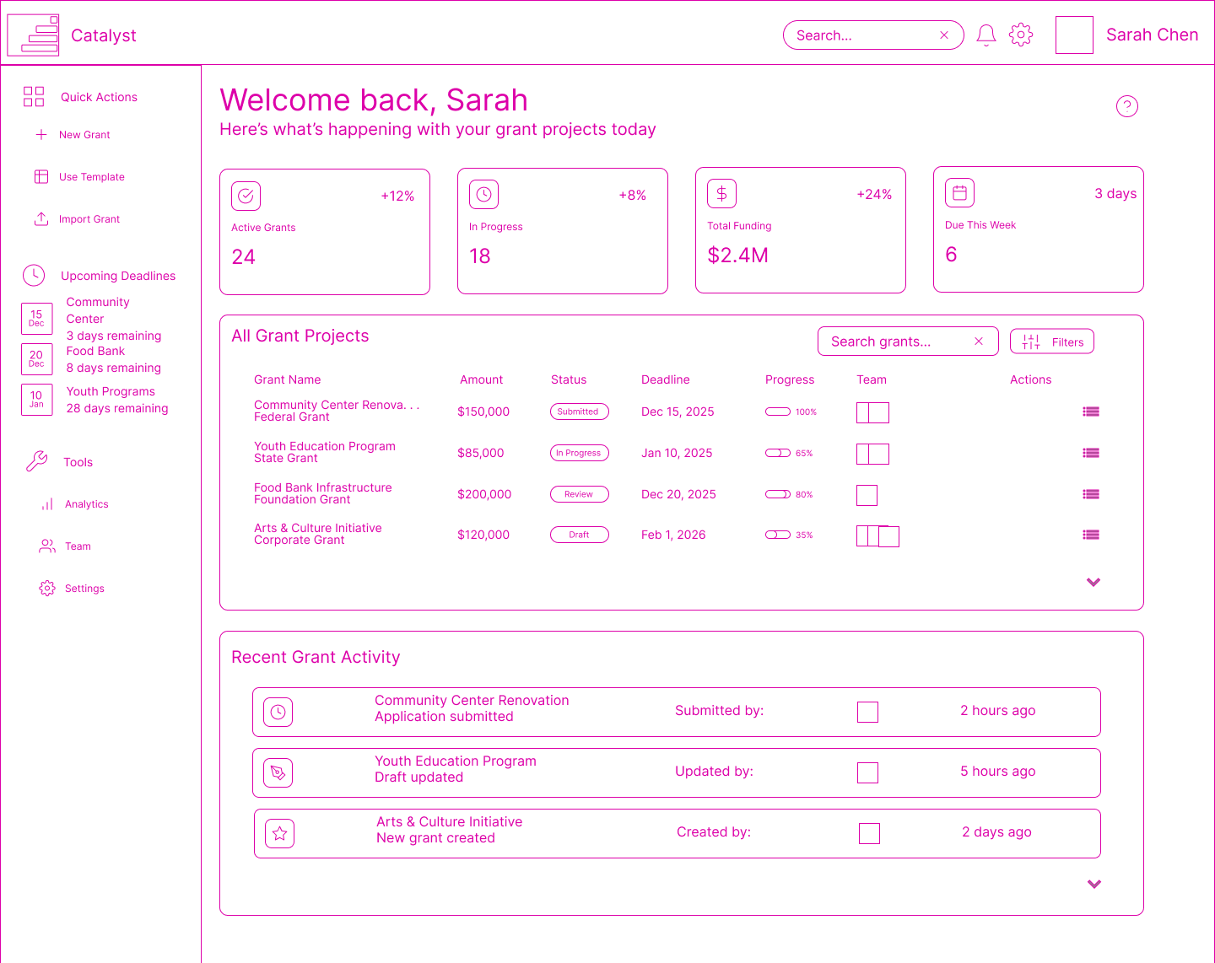This screenshot has width=1215, height=963.
Task: Open the notifications bell
Action: [x=986, y=35]
